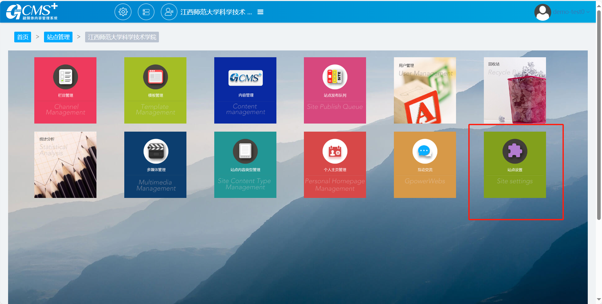Open the GpowerWebs chat tile
Screen dimensions: 602x304
(425, 165)
